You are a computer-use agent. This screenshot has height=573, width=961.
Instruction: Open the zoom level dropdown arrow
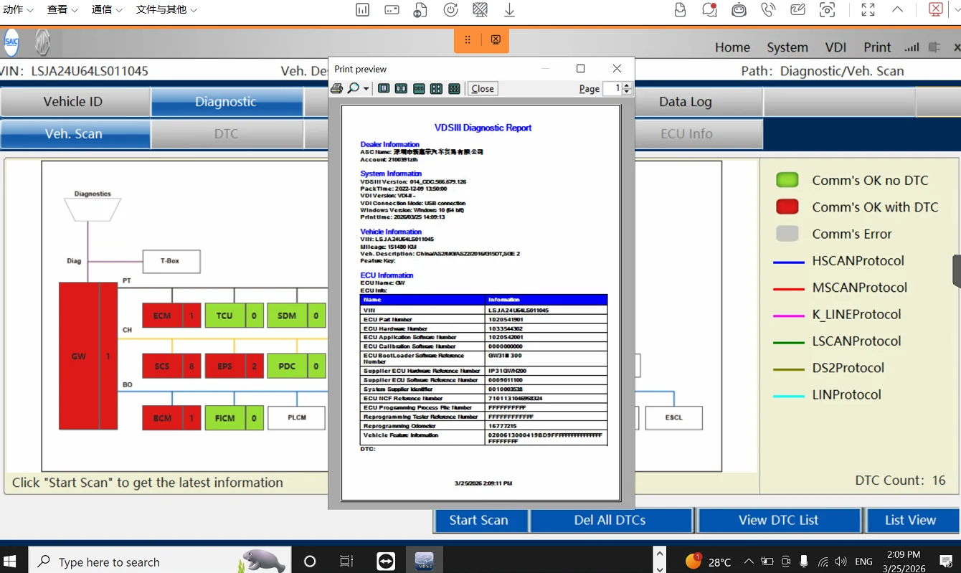(366, 90)
